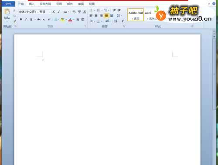Toggle Bold formatting
This screenshot has width=218, height=165.
(21, 19)
